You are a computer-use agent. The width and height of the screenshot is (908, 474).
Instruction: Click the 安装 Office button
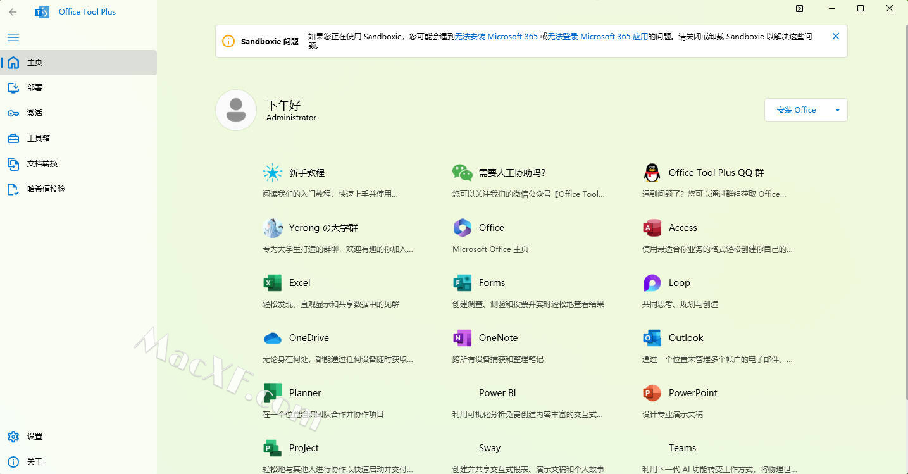click(796, 110)
